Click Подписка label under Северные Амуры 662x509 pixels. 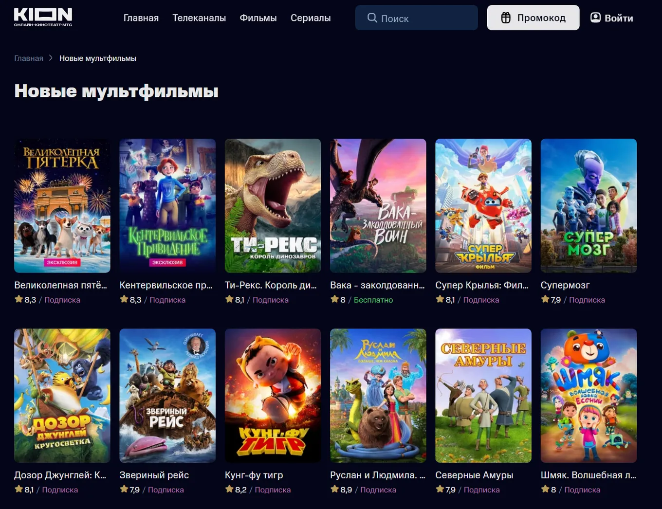point(482,490)
